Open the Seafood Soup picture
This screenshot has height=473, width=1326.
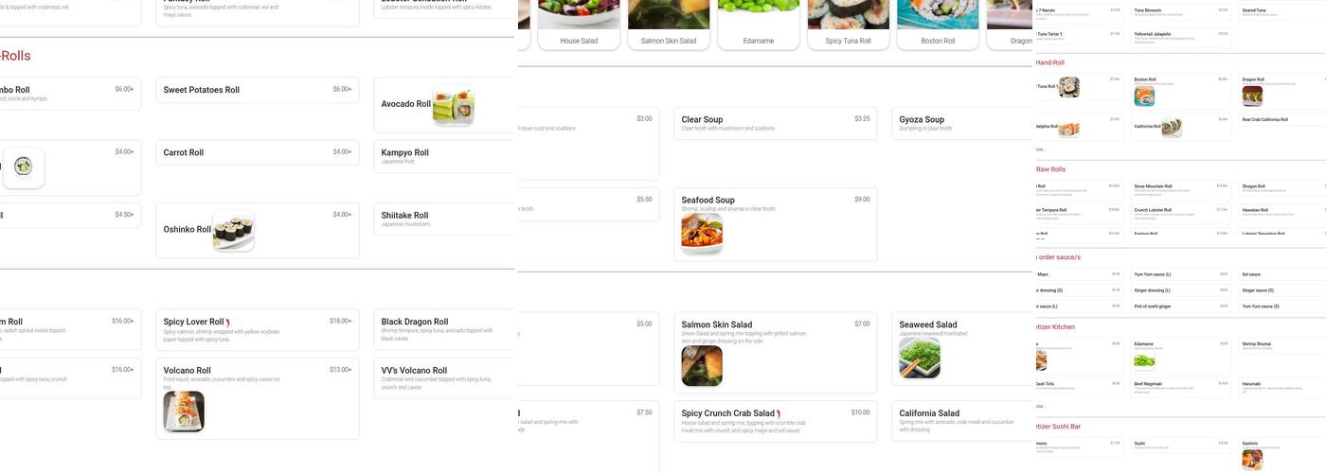pyautogui.click(x=702, y=234)
